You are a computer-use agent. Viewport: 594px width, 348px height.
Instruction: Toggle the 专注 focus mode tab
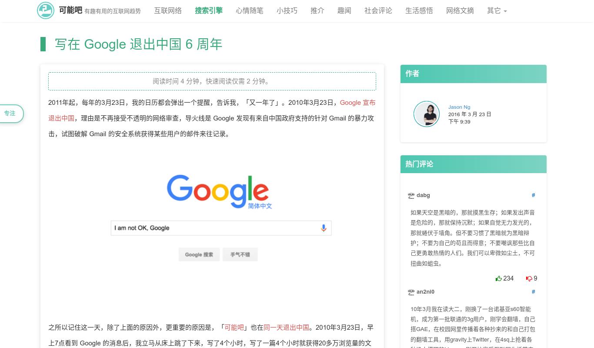point(10,114)
